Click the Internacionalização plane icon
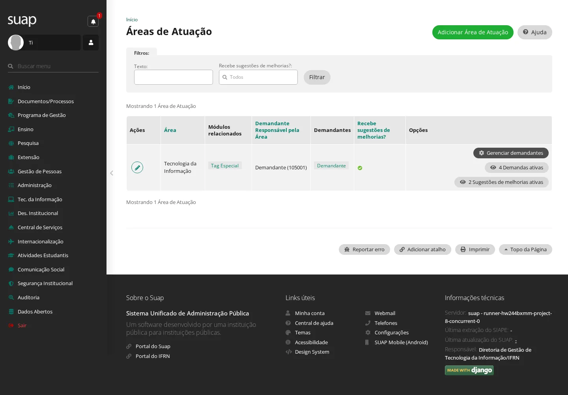This screenshot has height=395, width=568. 11,241
